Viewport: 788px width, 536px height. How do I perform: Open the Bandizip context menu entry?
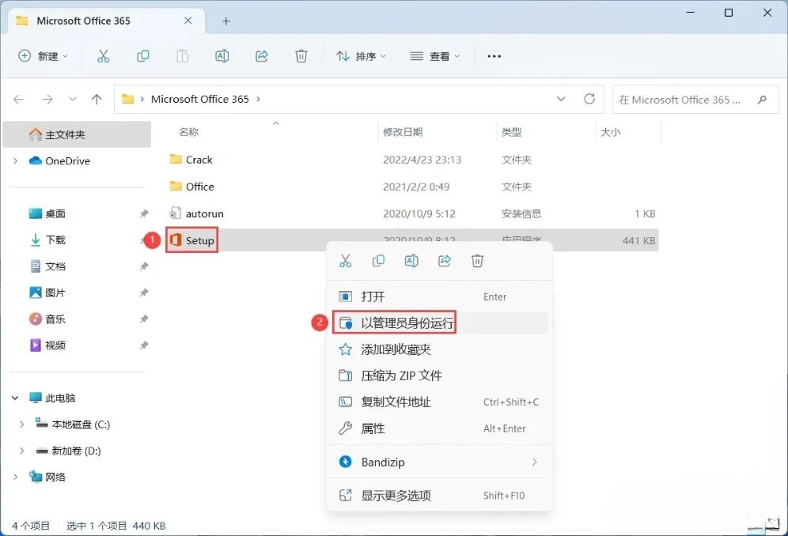coord(439,462)
